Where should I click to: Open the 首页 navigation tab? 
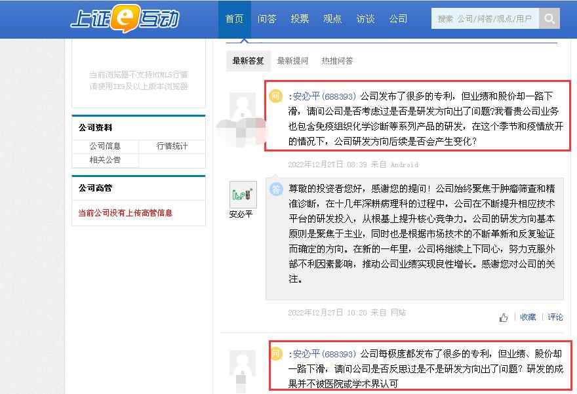point(235,19)
